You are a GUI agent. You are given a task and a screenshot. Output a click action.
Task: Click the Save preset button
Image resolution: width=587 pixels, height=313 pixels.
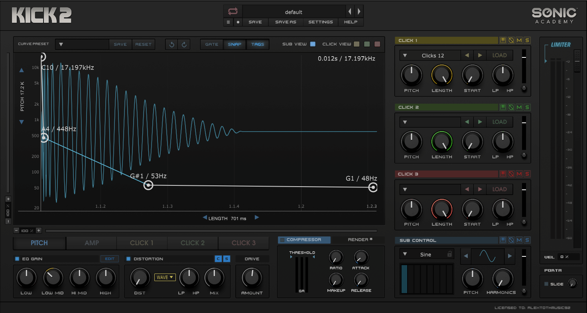point(255,22)
